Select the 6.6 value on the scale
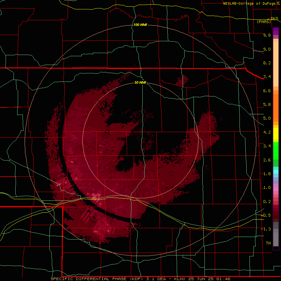Viewport: 281px width, 281px height. [x=267, y=91]
